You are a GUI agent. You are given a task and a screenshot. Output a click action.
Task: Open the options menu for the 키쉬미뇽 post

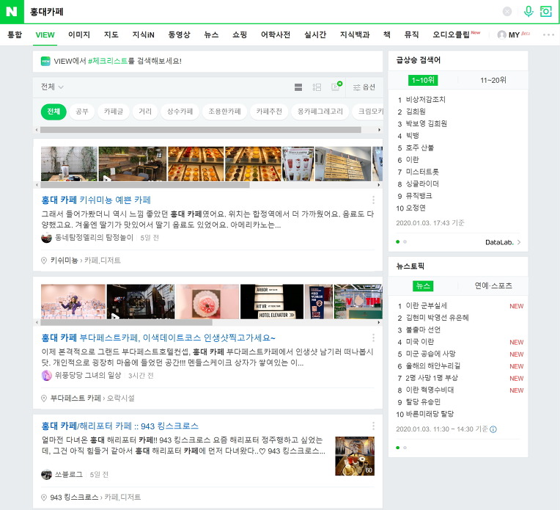(373, 200)
